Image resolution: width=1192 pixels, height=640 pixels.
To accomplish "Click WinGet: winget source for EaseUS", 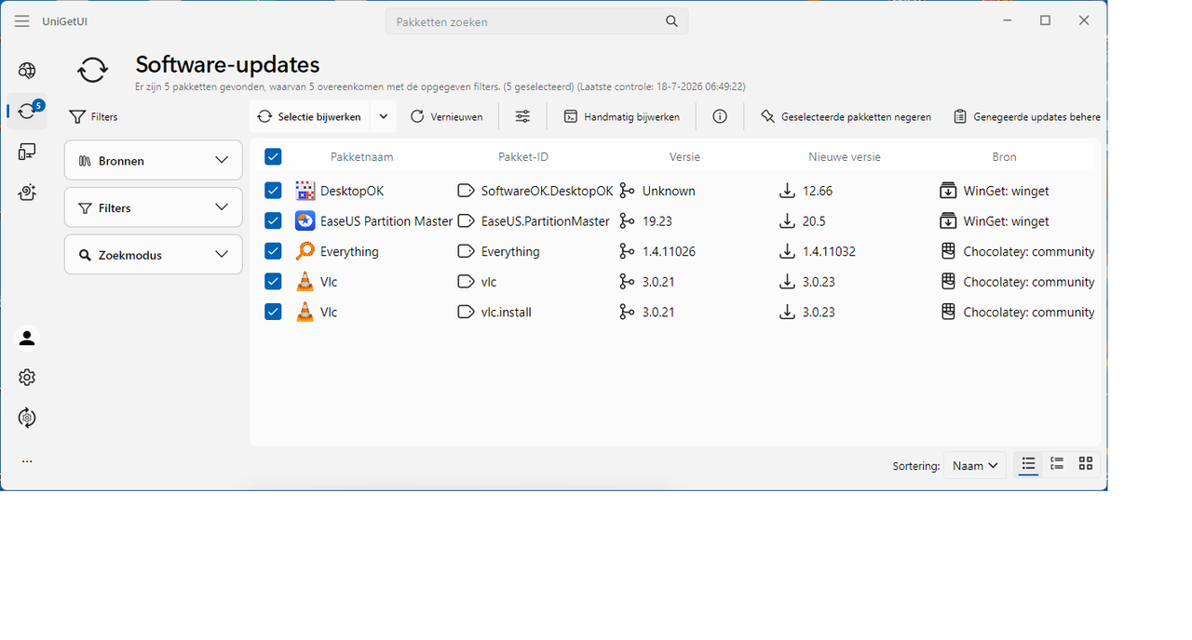I will pyautogui.click(x=1006, y=221).
